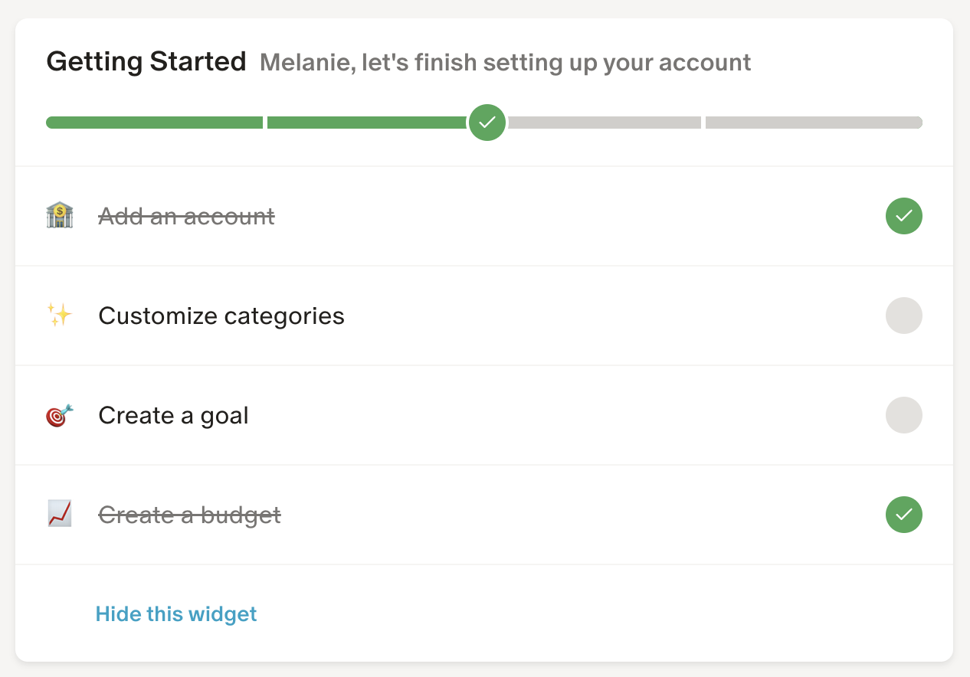Click the chart icon beside Create a budget
This screenshot has height=677, width=970.
coord(59,514)
